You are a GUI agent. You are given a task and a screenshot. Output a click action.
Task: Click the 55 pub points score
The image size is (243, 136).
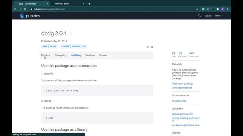(x=183, y=54)
